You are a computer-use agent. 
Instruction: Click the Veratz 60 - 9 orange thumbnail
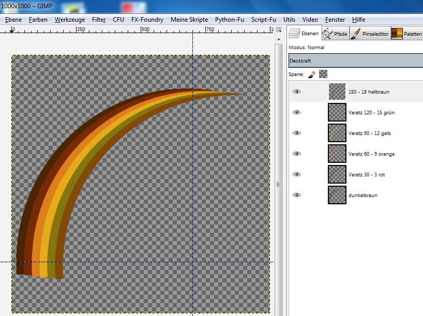click(x=337, y=154)
